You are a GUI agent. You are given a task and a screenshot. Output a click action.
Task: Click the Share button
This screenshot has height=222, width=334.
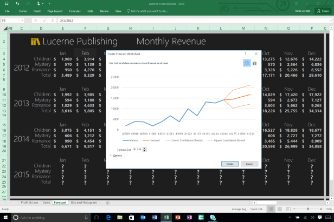point(323,11)
